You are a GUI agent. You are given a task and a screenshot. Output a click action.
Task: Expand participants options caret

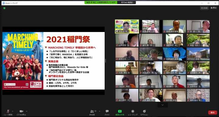pos(99,112)
